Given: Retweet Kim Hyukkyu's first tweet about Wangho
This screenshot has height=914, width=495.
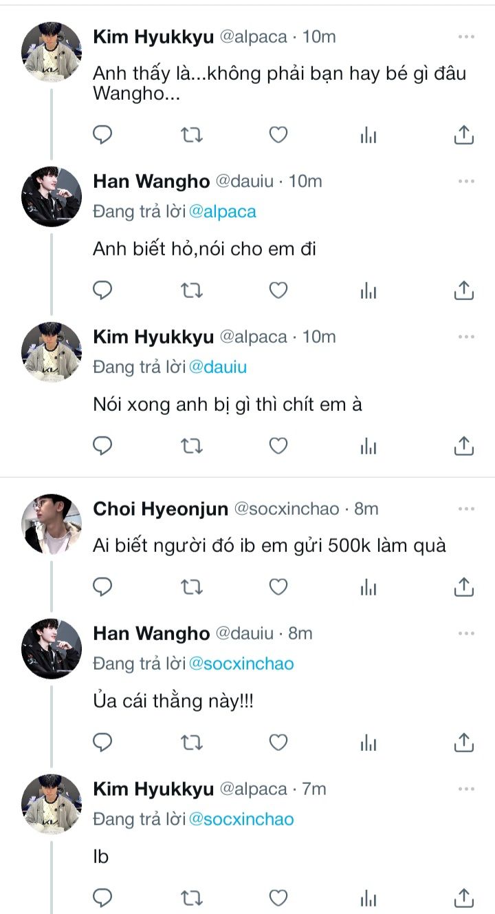Looking at the screenshot, I should click(191, 136).
